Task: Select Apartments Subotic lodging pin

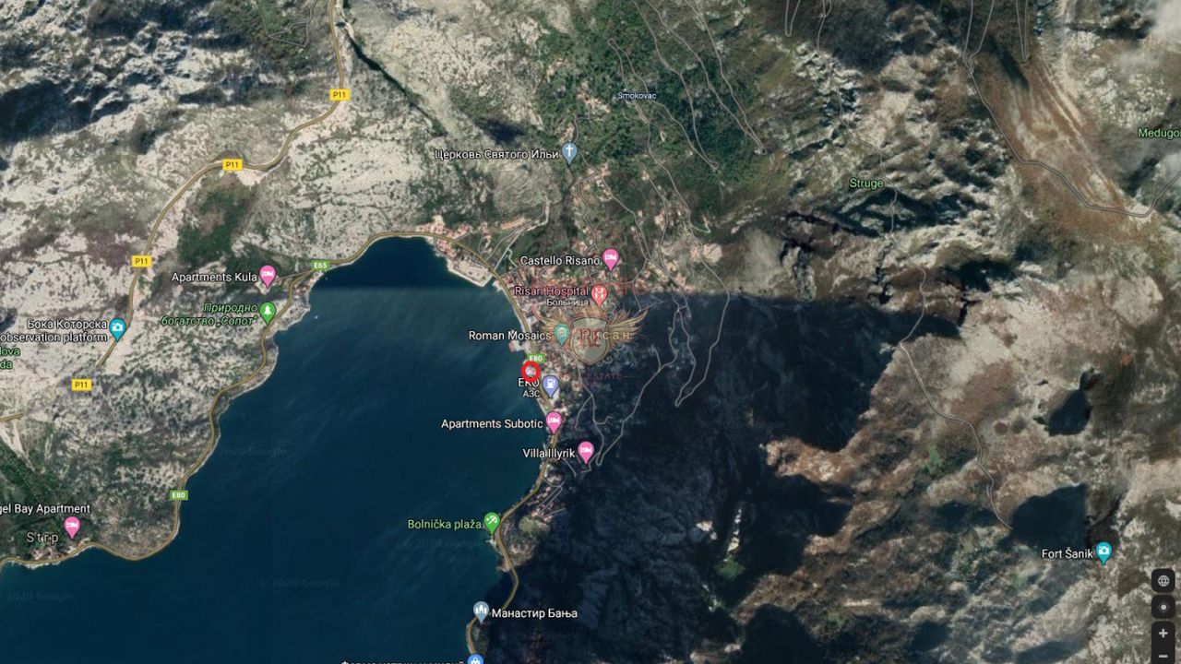Action: (554, 422)
